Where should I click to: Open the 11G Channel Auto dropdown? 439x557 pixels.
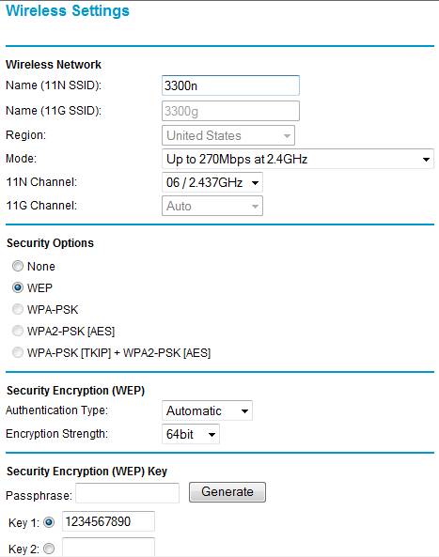(x=212, y=206)
